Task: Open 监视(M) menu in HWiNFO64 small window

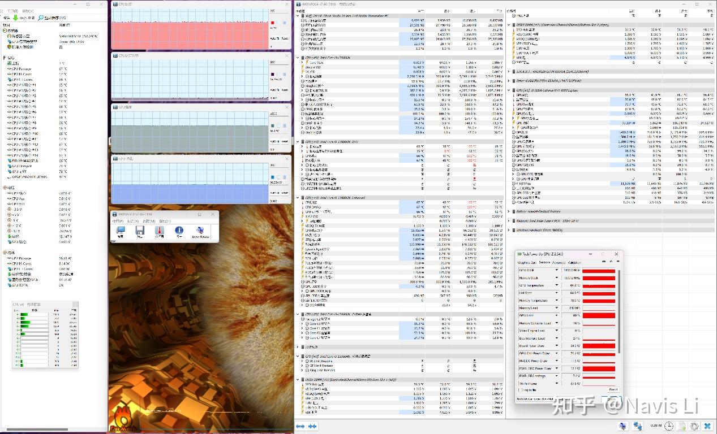Action: 150,221
